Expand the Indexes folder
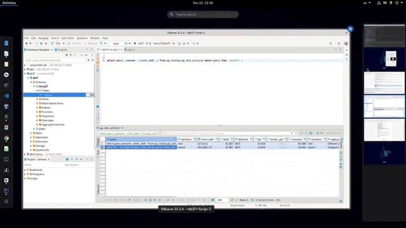The width and height of the screenshot is (406, 228). click(x=37, y=108)
